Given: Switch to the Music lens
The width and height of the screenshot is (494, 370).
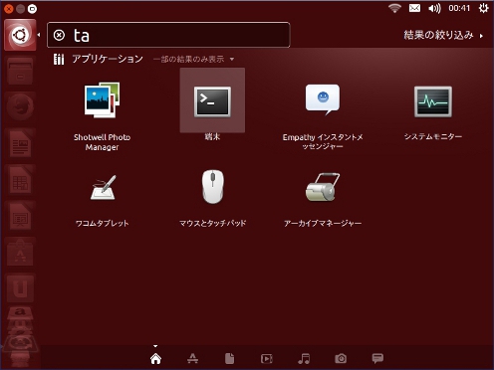Looking at the screenshot, I should tap(304, 358).
